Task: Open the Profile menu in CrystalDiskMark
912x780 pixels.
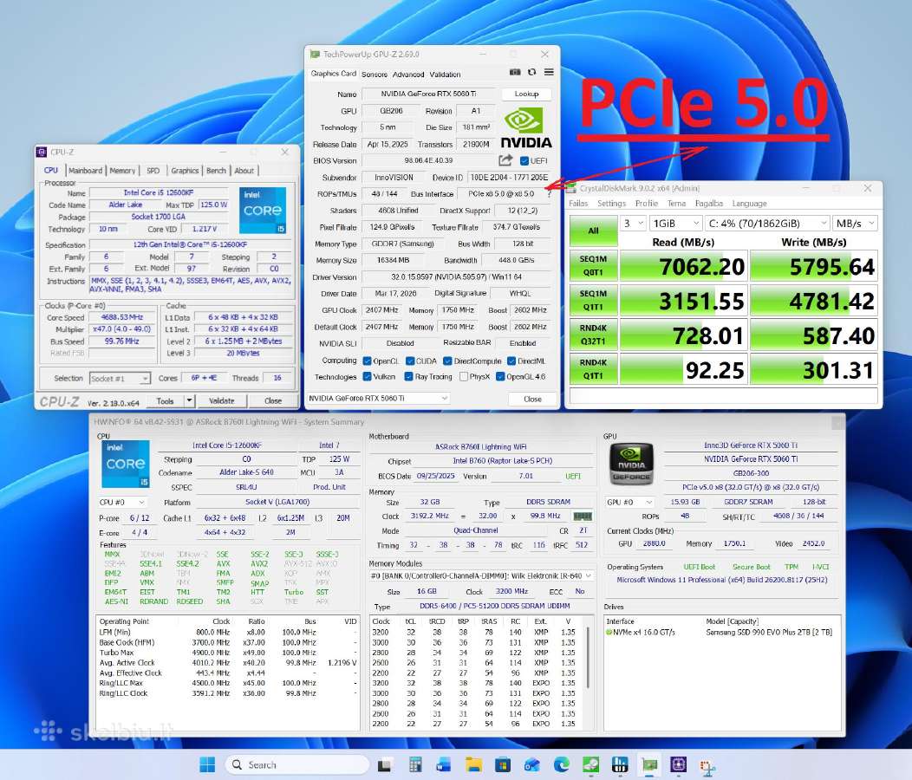Action: tap(646, 204)
